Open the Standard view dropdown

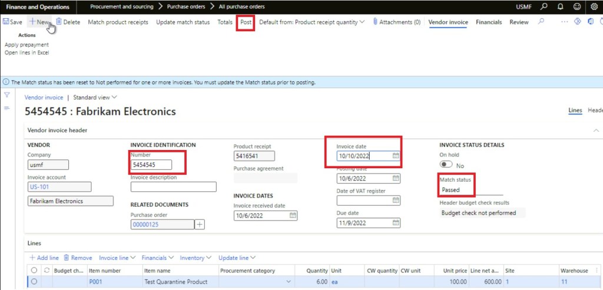click(98, 97)
